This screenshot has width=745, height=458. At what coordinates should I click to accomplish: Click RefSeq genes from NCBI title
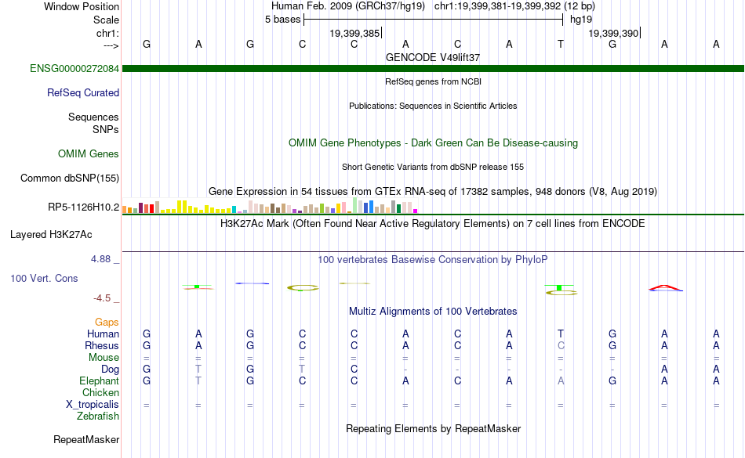433,81
